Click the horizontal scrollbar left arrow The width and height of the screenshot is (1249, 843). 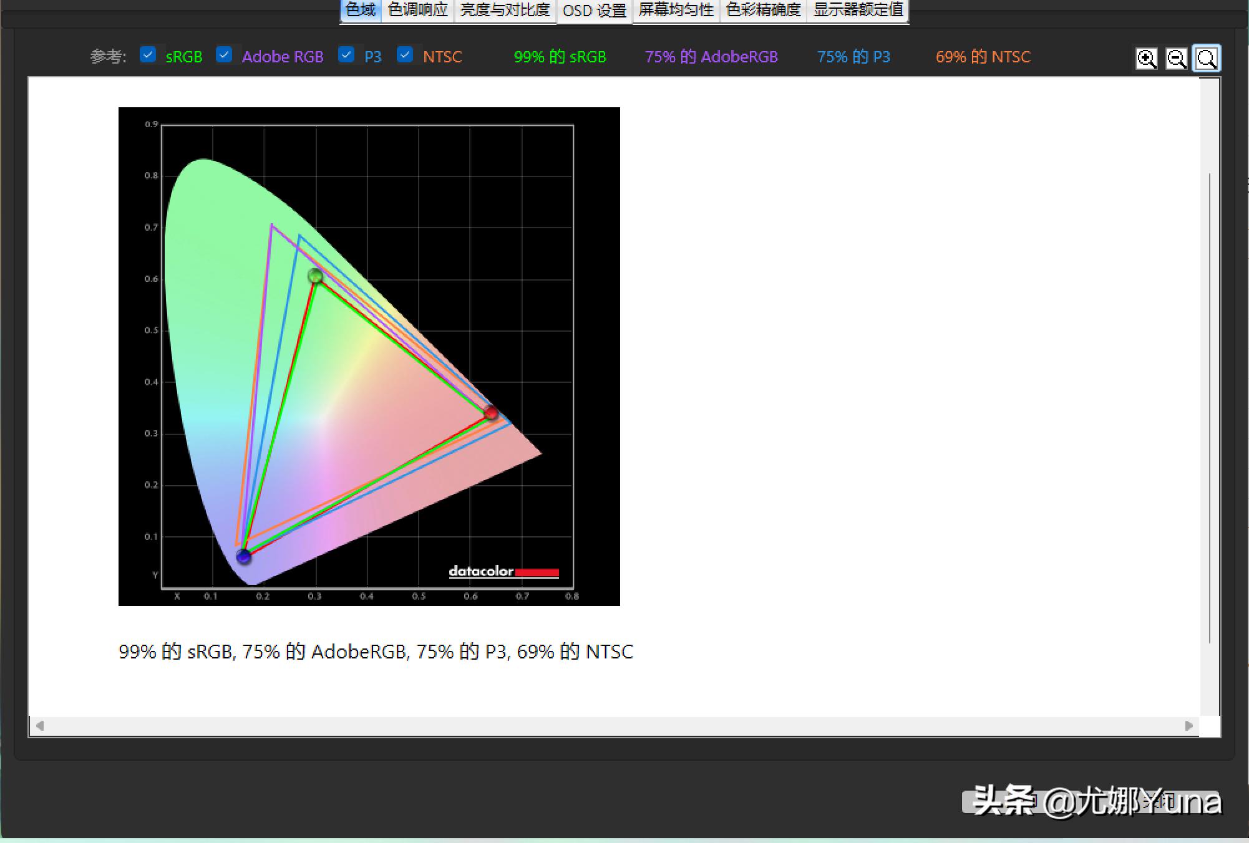[x=40, y=726]
